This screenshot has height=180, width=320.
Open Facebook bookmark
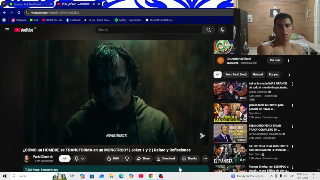[x=73, y=20]
